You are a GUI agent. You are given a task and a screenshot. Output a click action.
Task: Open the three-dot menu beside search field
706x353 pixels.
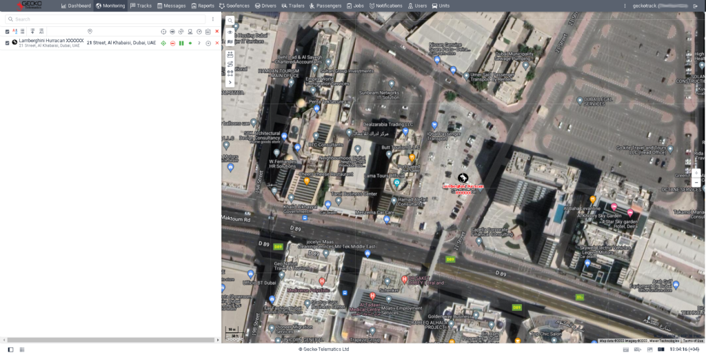point(212,19)
